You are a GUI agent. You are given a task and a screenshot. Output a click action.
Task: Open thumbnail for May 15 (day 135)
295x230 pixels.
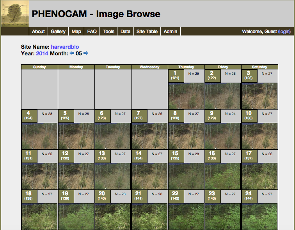(x=186, y=177)
